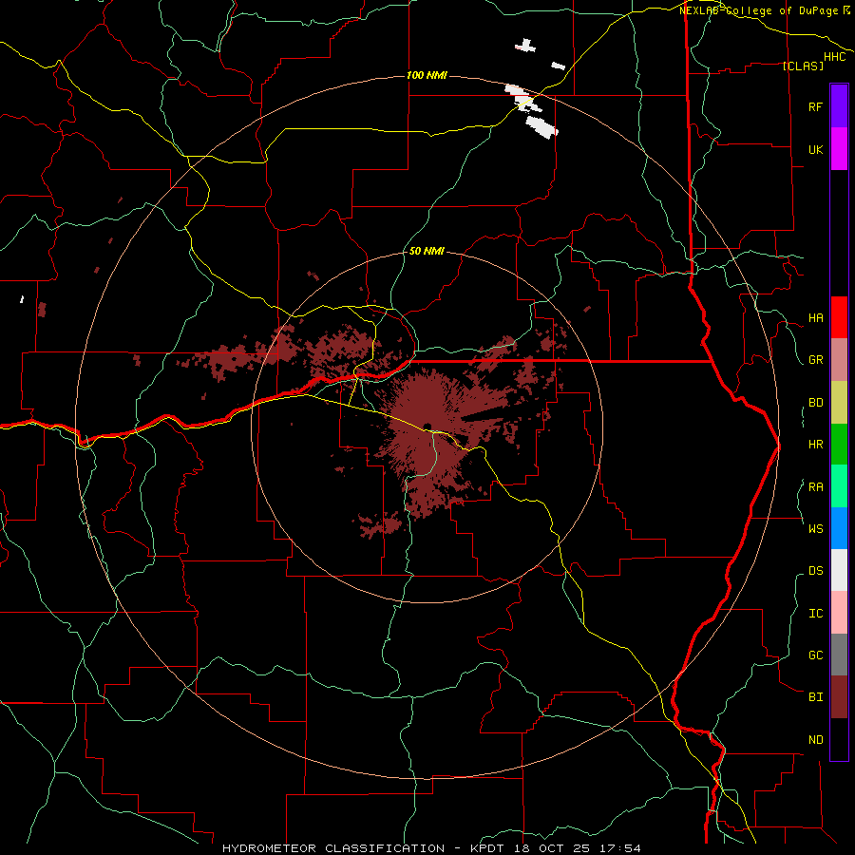Click the BI dark red legend swatch

tap(839, 697)
